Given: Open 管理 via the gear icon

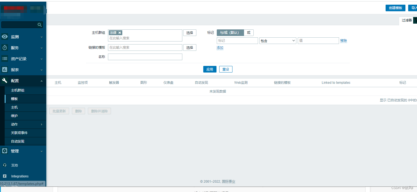Looking at the screenshot, I should pos(4,151).
